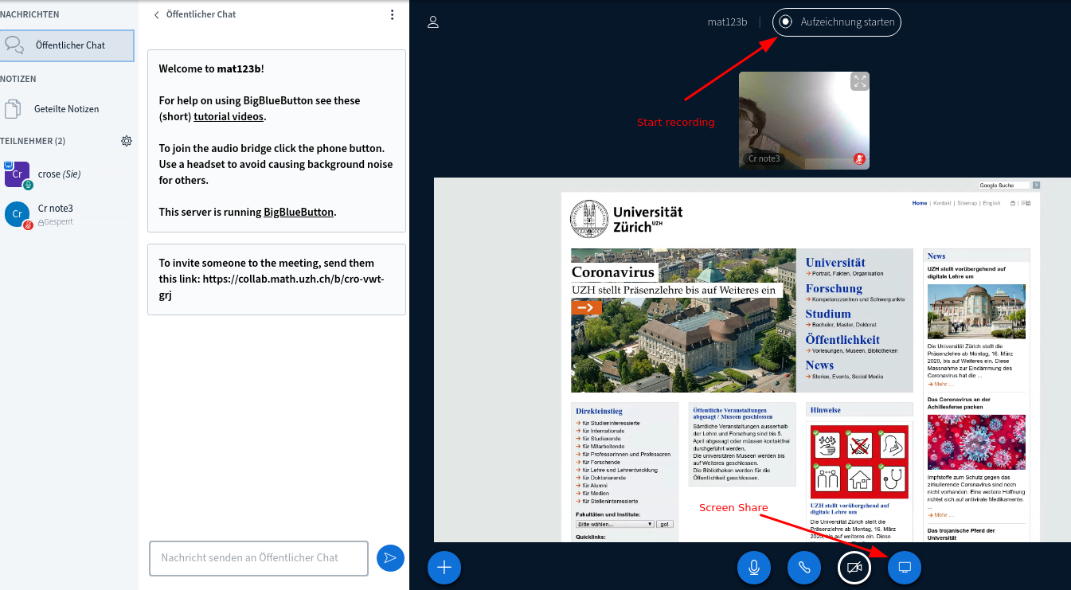Open chat options three-dot menu

tap(392, 14)
